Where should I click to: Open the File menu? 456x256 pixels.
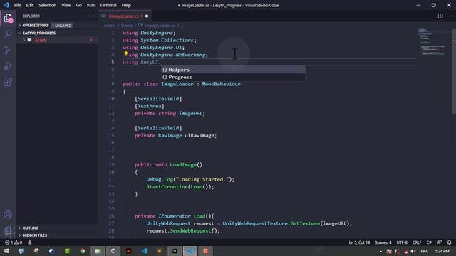17,5
